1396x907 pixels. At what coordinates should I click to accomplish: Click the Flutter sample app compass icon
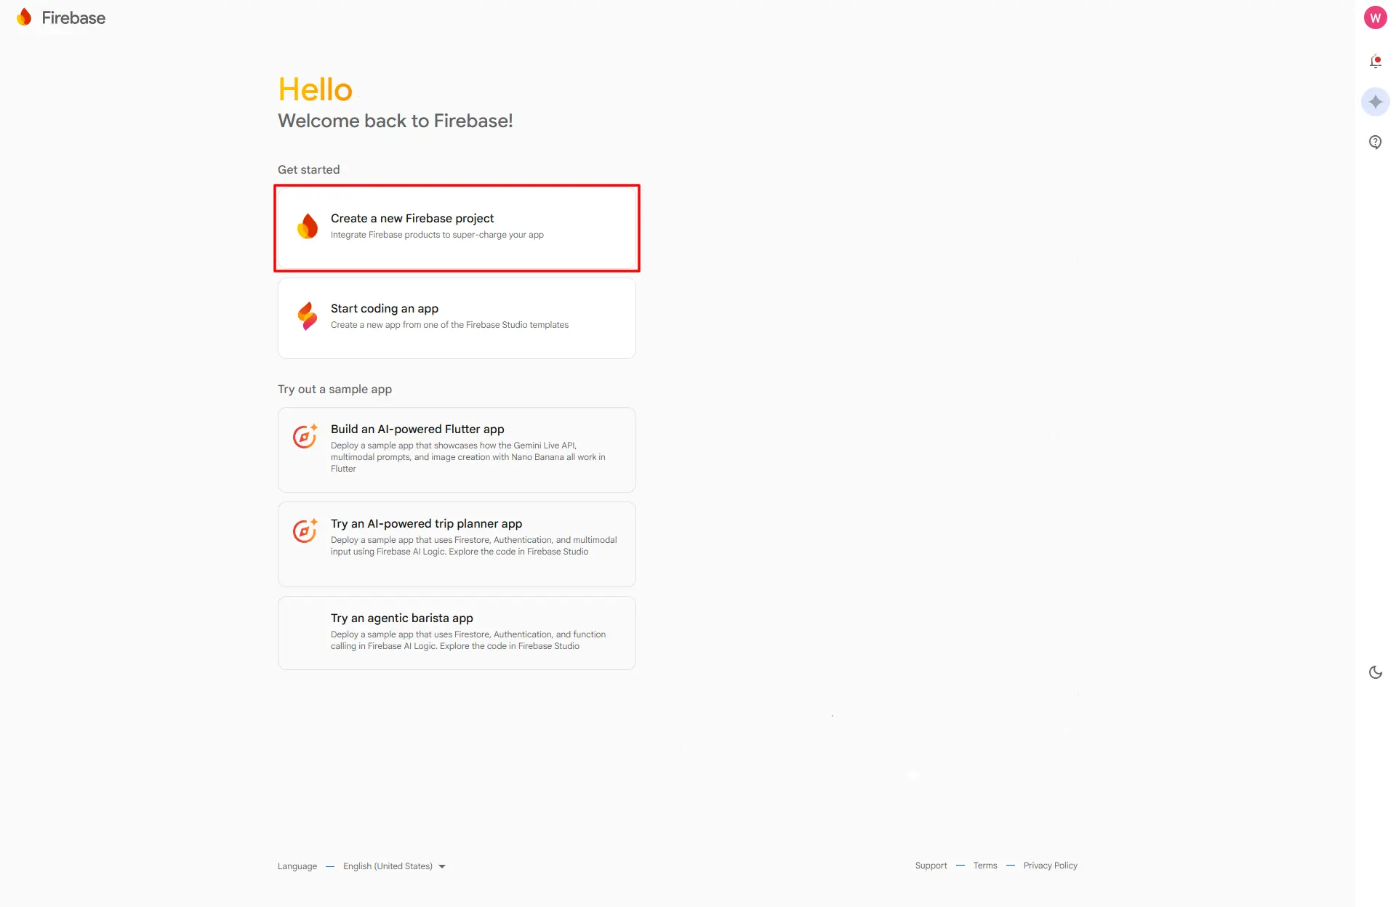tap(305, 436)
